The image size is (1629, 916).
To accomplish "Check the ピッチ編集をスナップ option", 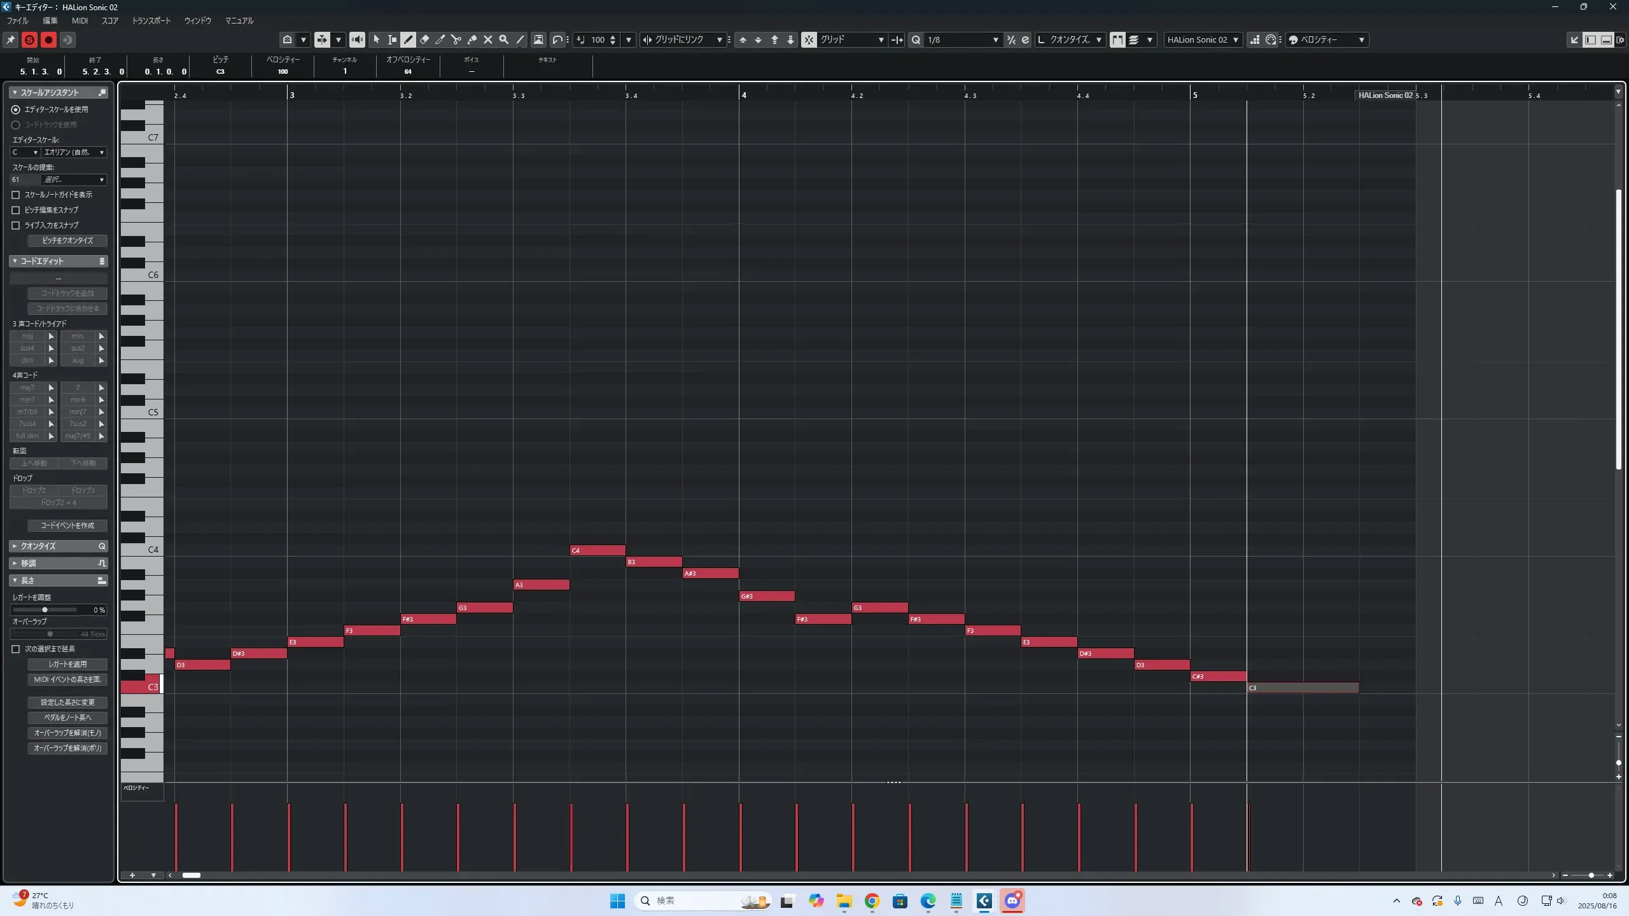I will point(16,210).
